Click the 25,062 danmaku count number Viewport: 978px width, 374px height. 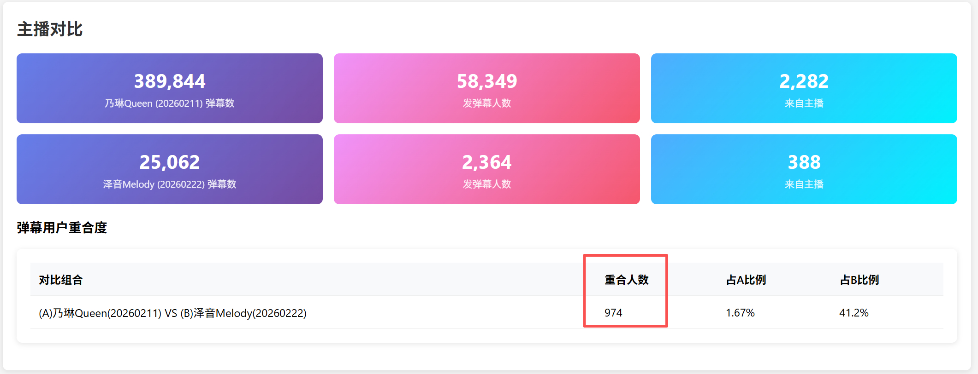coord(170,162)
